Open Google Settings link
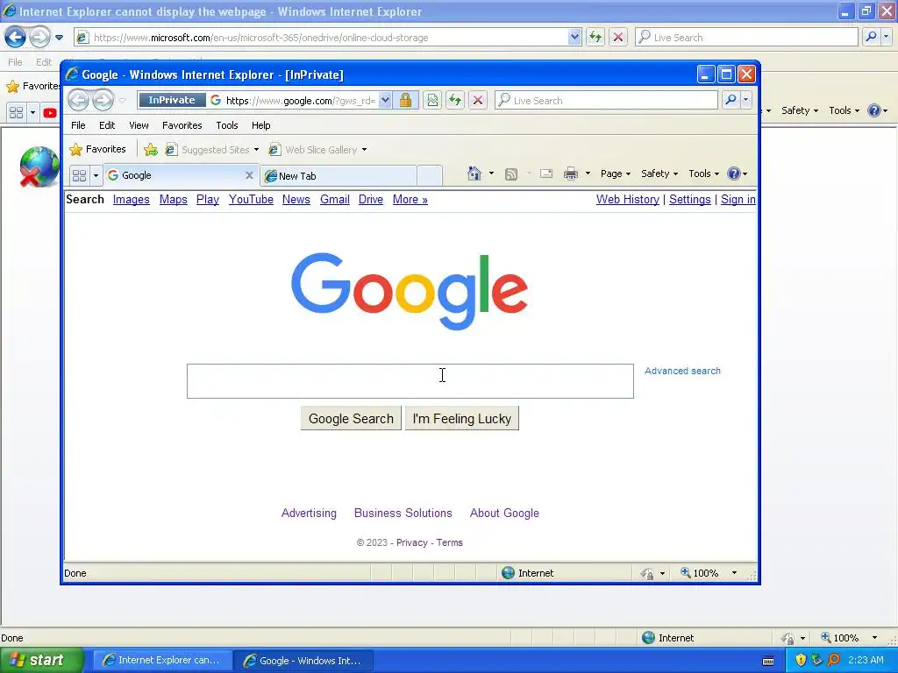The height and width of the screenshot is (673, 898). point(689,199)
